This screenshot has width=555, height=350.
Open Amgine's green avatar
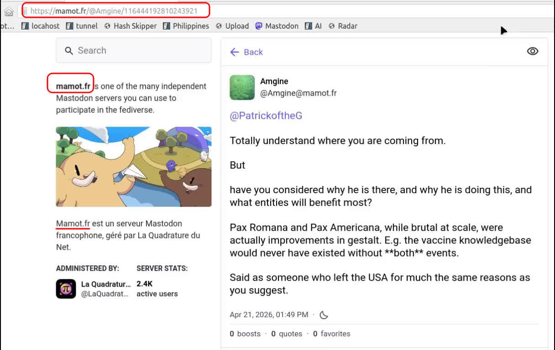pyautogui.click(x=242, y=87)
